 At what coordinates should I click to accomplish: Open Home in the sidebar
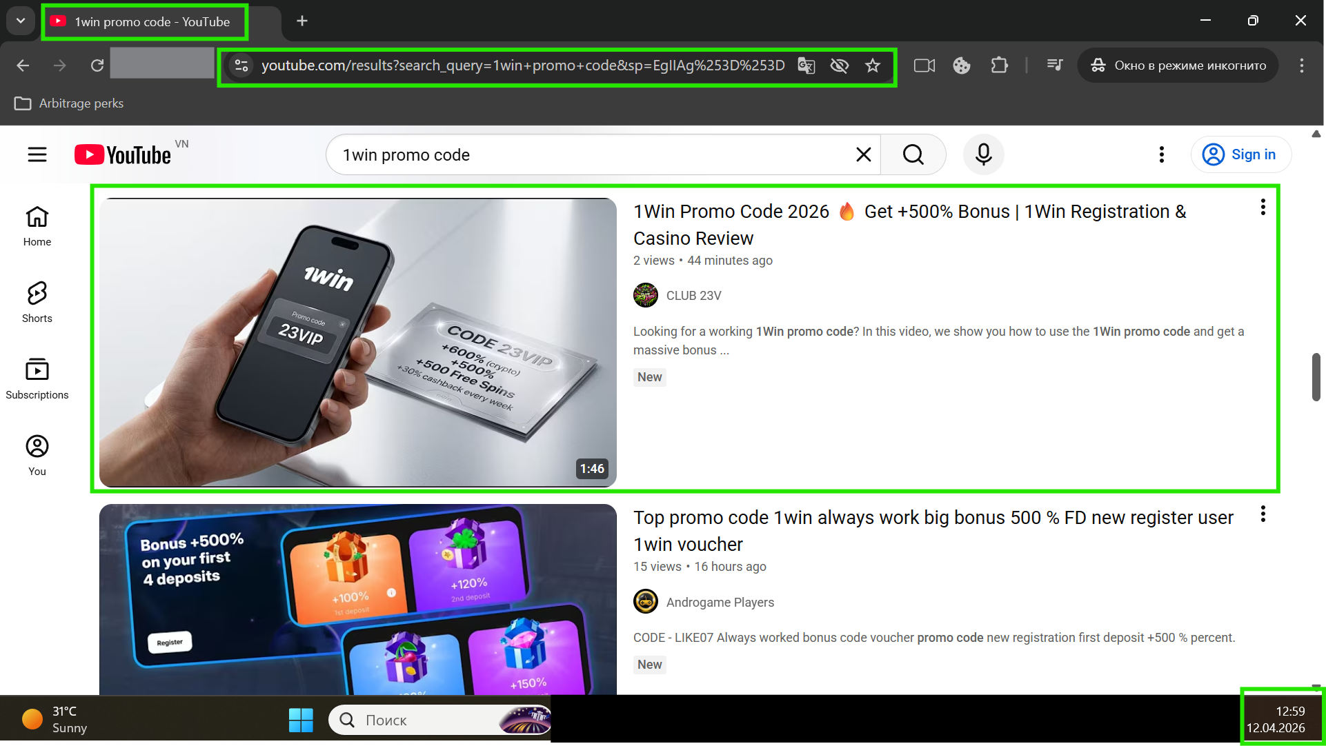[x=37, y=225]
